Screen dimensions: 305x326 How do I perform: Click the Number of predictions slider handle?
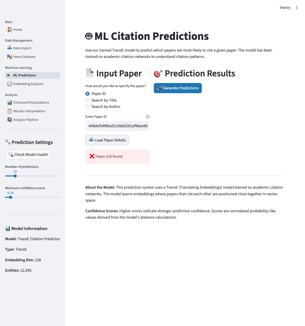pyautogui.click(x=15, y=176)
